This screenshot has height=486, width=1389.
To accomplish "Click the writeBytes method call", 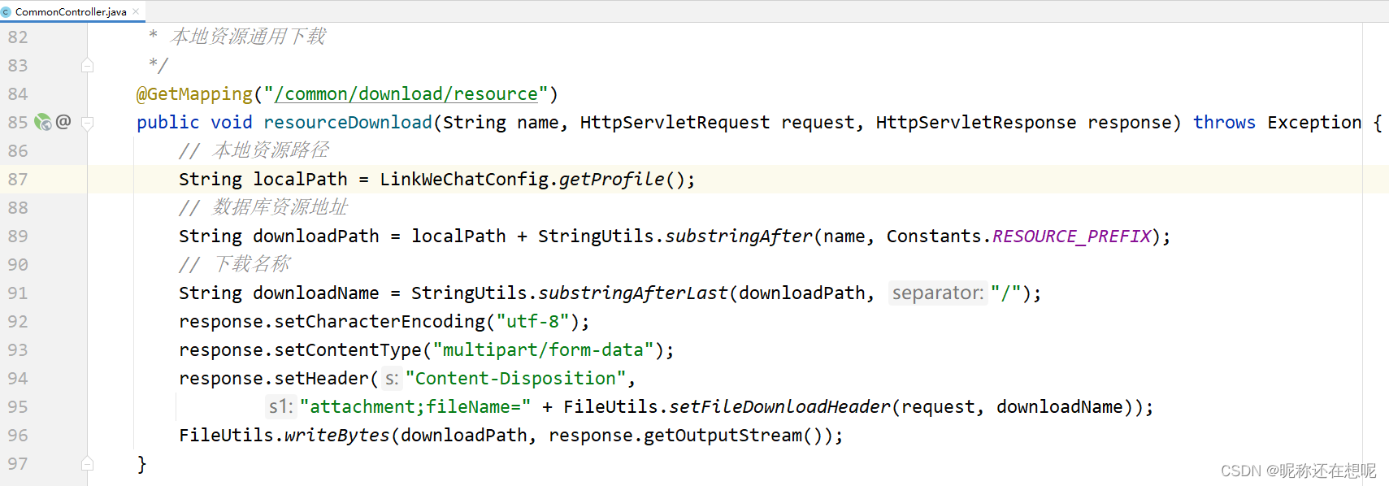I will pos(337,436).
